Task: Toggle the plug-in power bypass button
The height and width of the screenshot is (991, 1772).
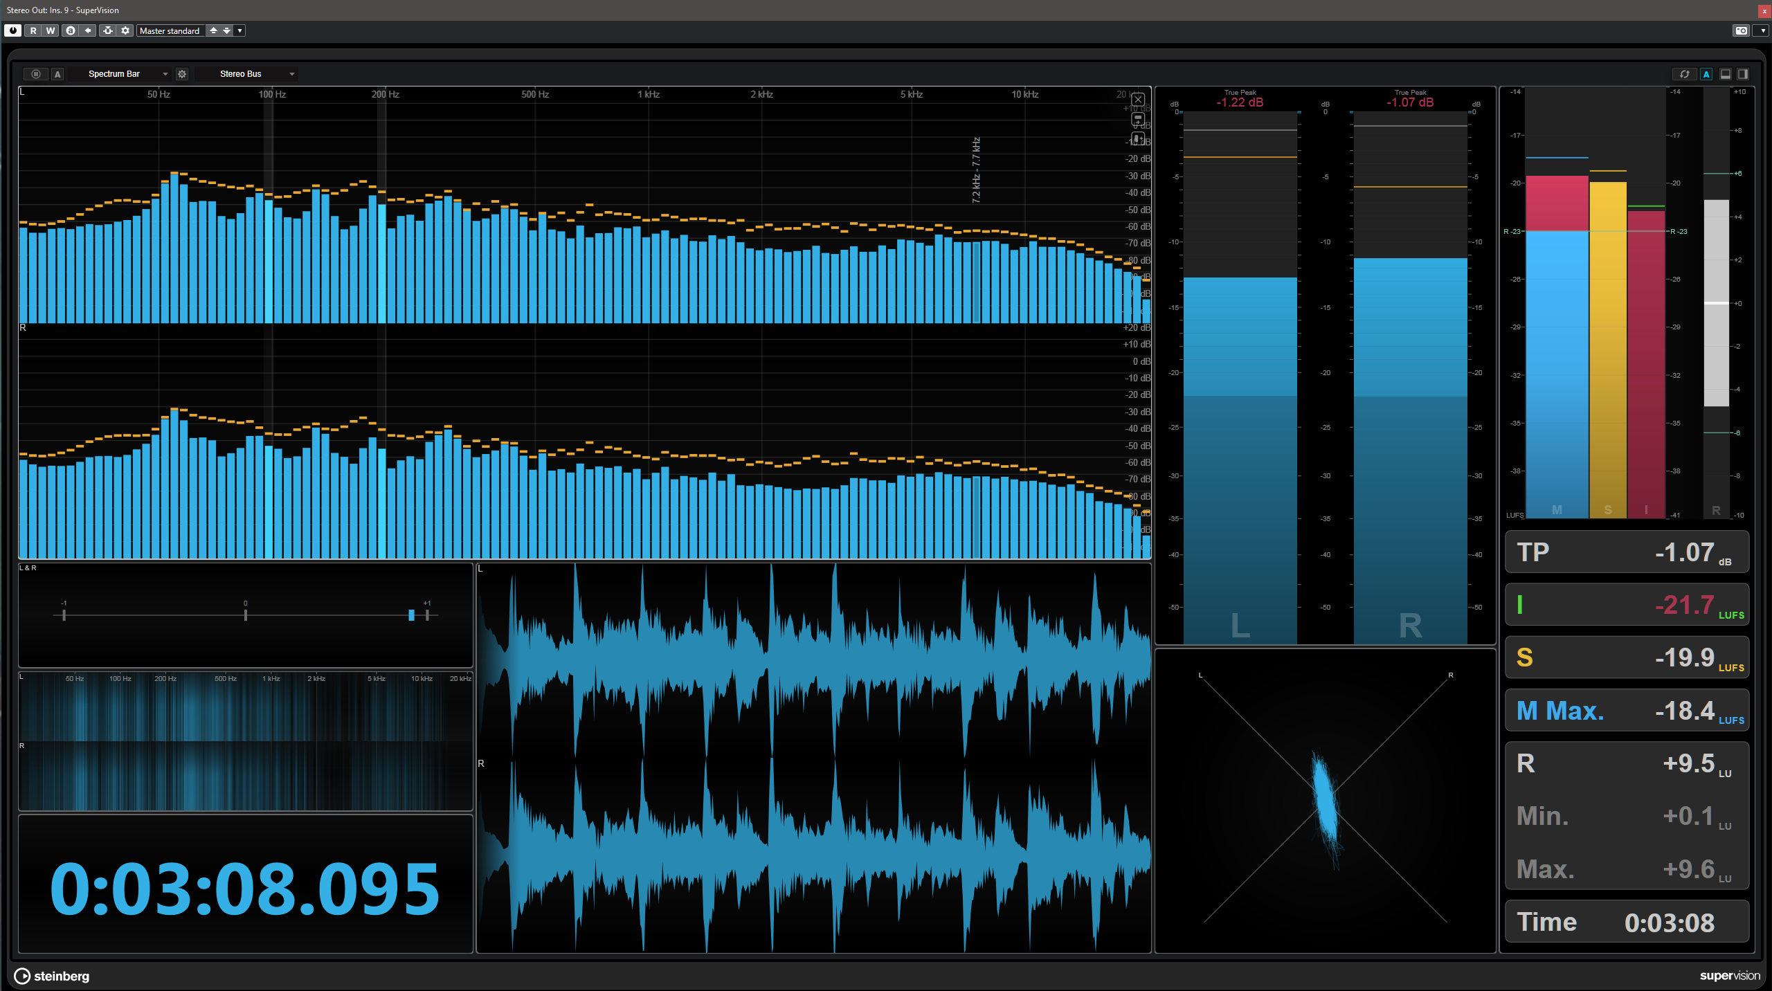Action: (13, 30)
